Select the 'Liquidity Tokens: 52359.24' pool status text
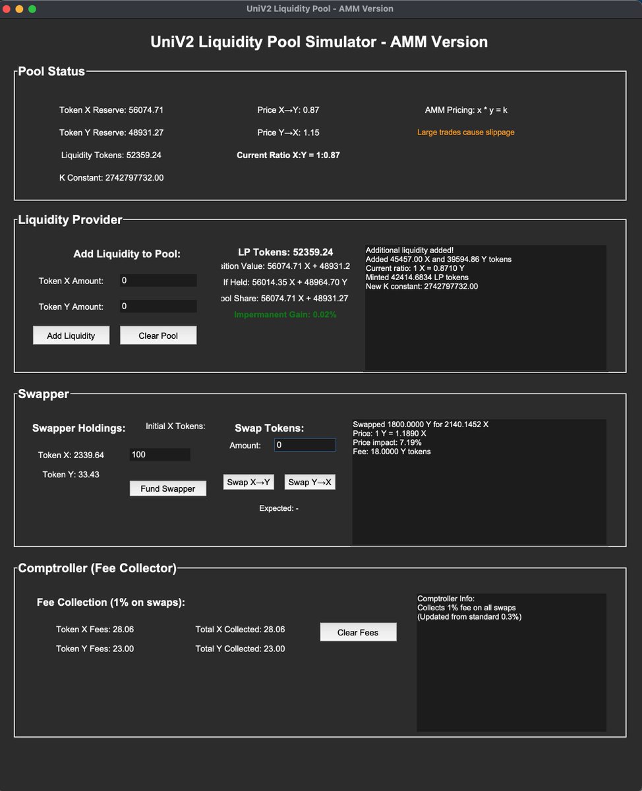Image resolution: width=642 pixels, height=791 pixels. (x=111, y=156)
